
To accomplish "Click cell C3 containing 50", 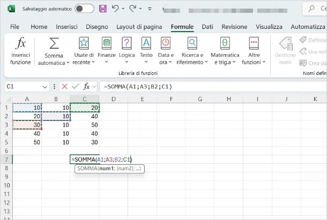I will coord(85,125).
